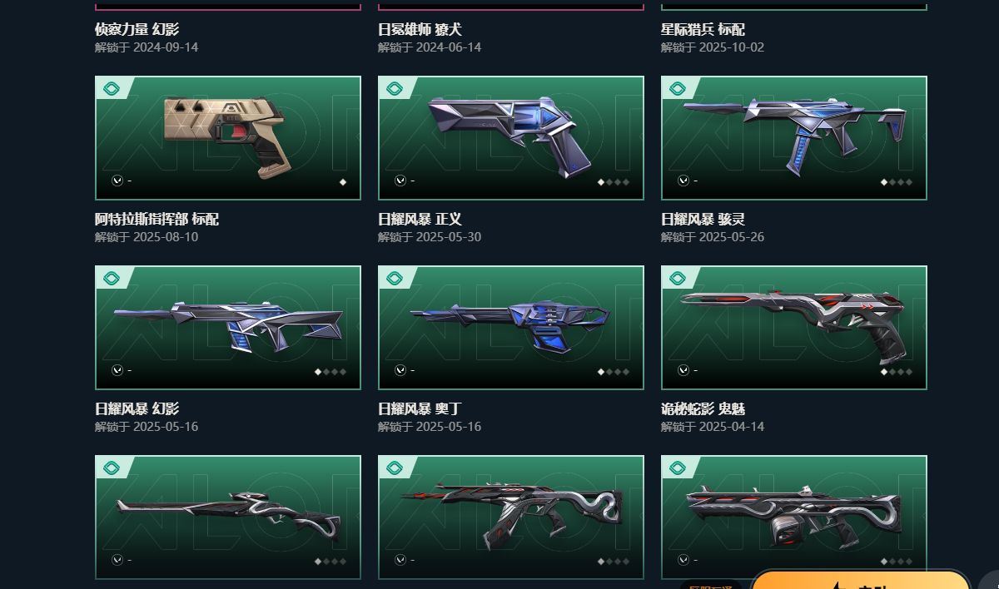Open the 诡秘蛇影 鬼魅 skin thumbnail
The width and height of the screenshot is (999, 589).
794,328
